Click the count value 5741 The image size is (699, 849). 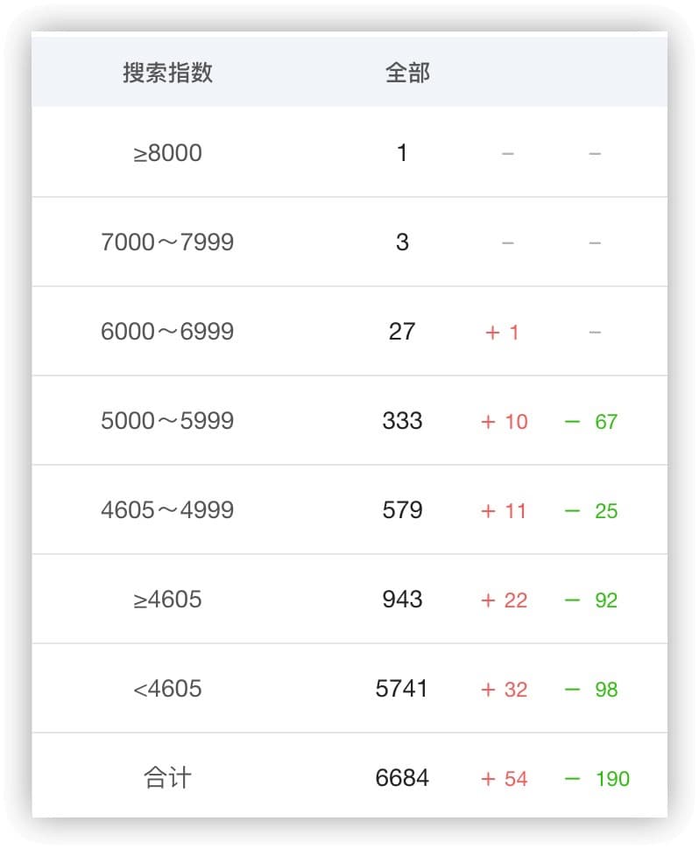(402, 689)
